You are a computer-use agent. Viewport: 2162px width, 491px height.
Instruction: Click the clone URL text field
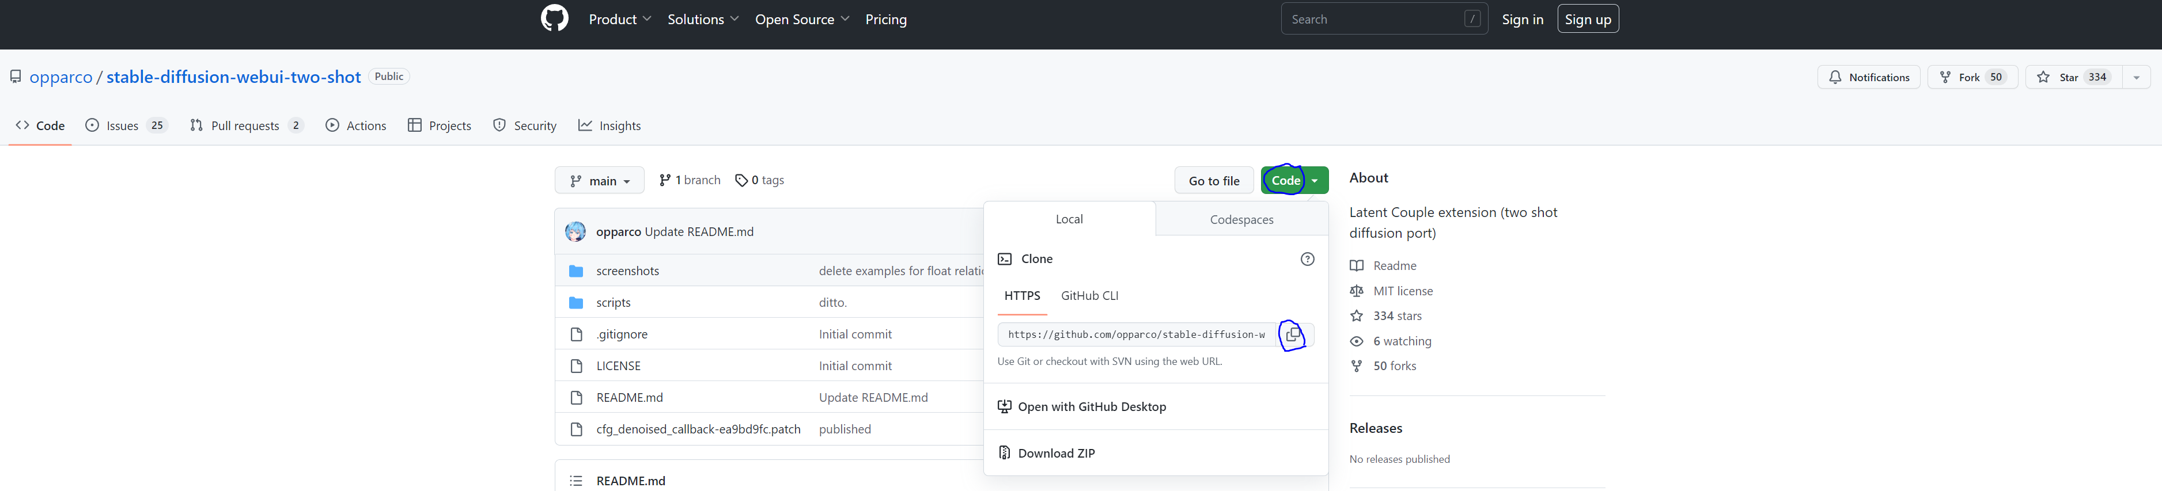click(x=1137, y=335)
